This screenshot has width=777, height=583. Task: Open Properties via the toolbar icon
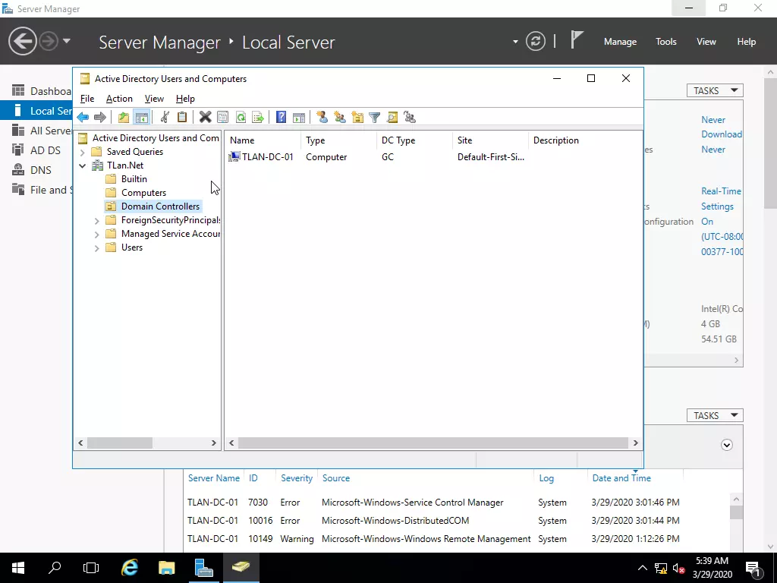[223, 118]
